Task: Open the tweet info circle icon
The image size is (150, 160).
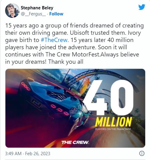Action: click(142, 153)
